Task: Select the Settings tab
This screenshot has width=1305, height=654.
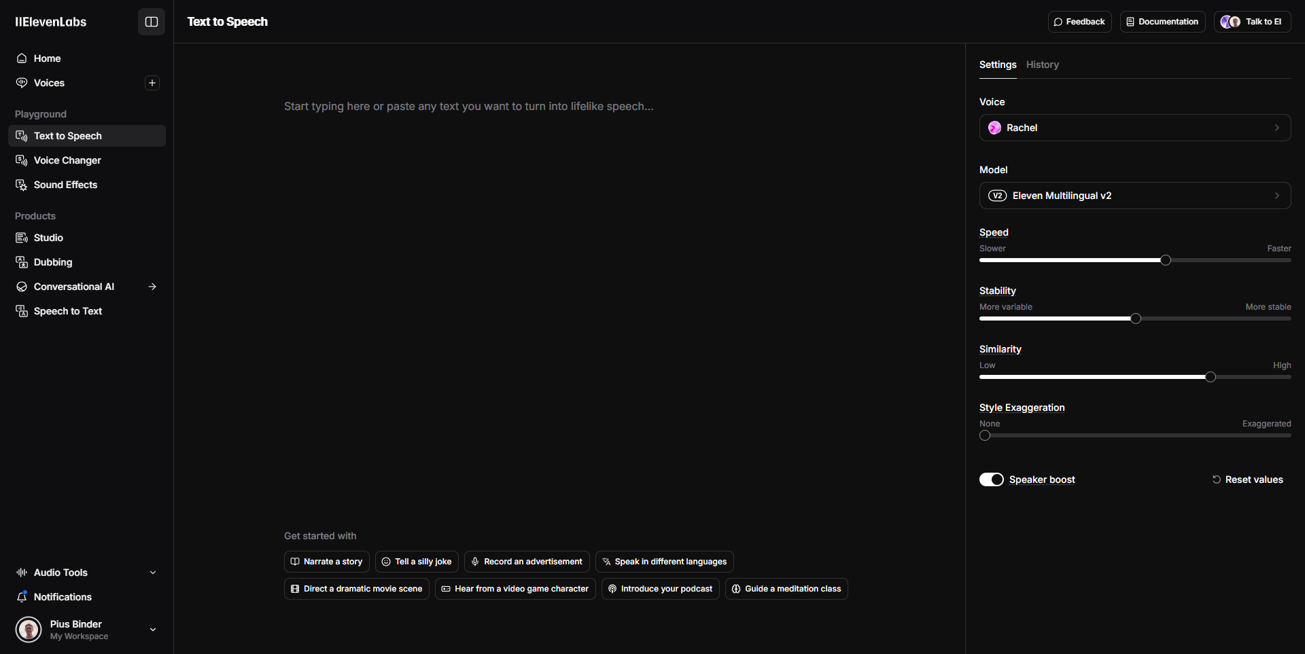Action: point(997,65)
